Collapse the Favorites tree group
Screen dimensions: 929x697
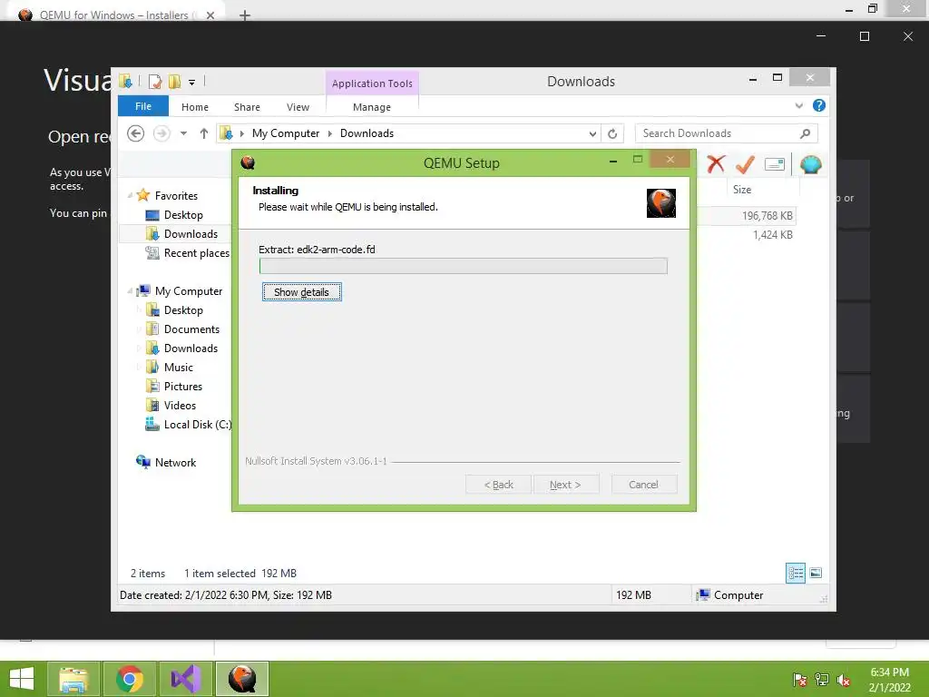(130, 195)
